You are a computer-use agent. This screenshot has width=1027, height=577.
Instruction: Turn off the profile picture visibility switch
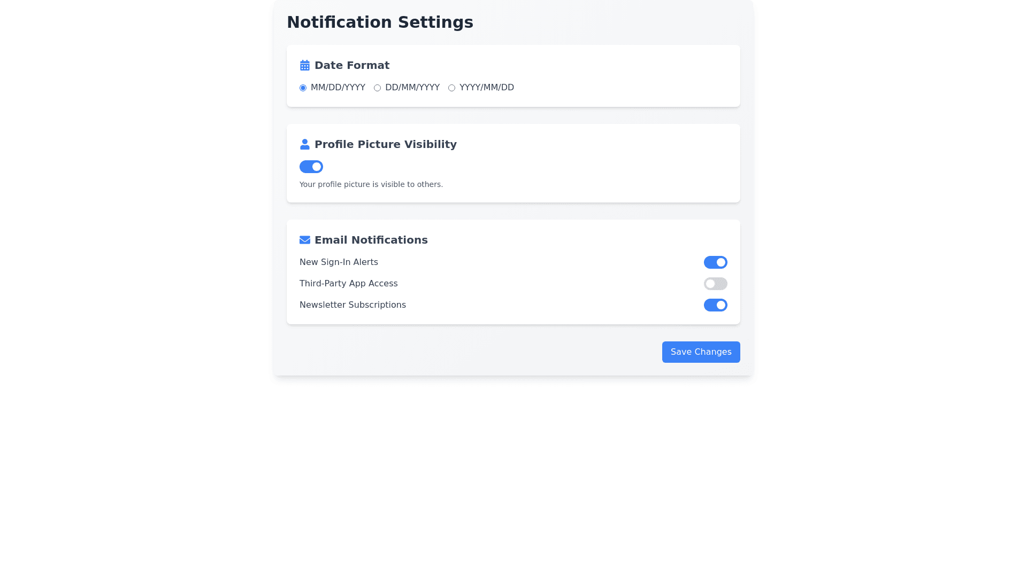[311, 167]
